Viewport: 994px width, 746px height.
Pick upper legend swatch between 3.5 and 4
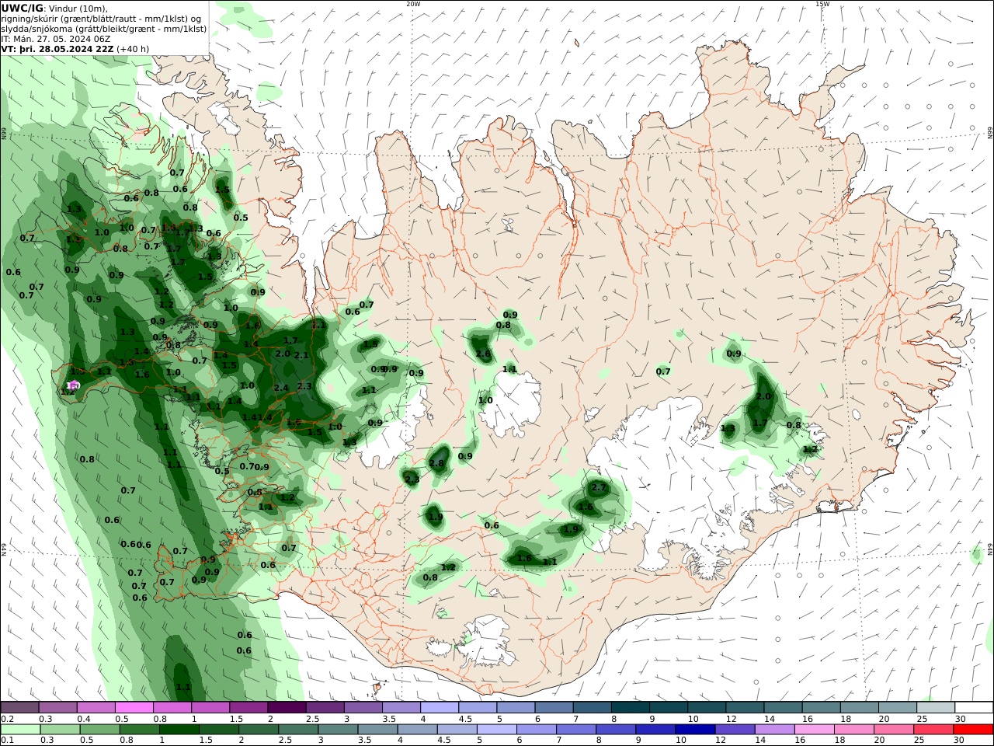pos(400,707)
